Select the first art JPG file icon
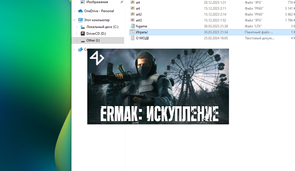Viewport: 295px width, 171px height. click(132, 2)
